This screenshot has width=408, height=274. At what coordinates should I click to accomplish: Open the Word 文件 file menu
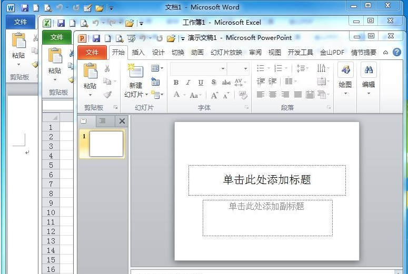[x=21, y=22]
